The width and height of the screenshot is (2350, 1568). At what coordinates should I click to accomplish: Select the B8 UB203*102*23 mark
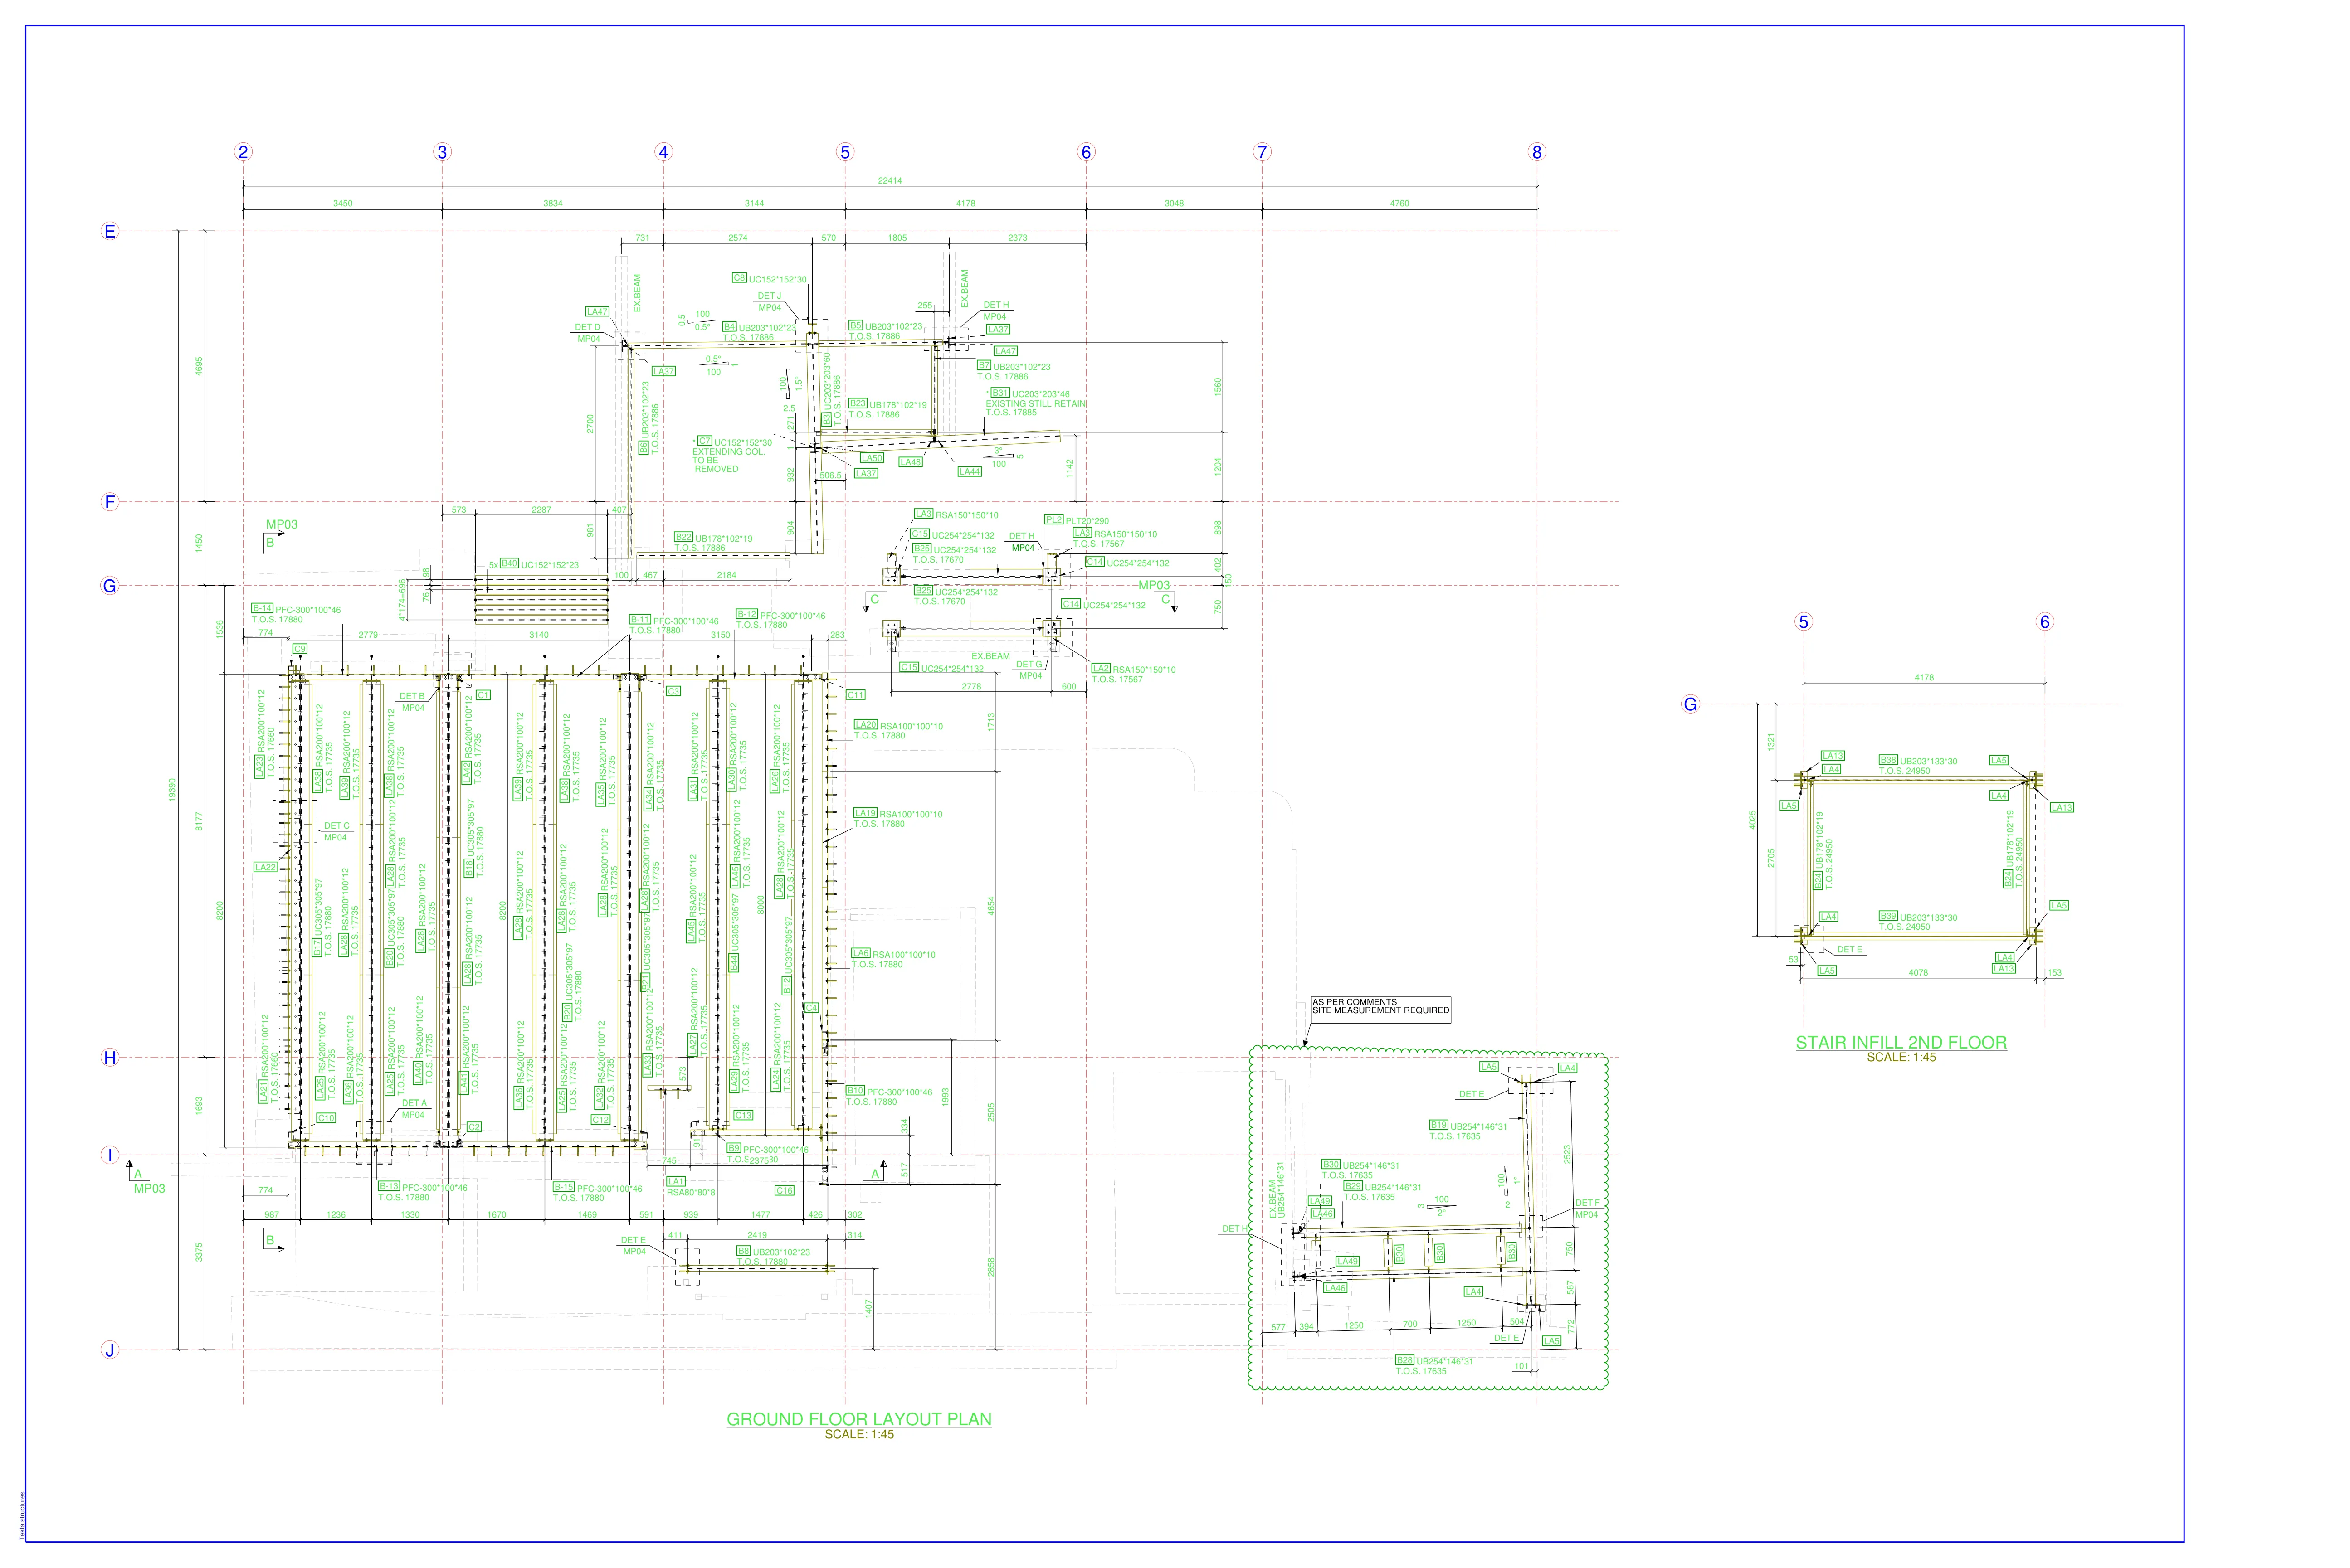coord(773,1251)
